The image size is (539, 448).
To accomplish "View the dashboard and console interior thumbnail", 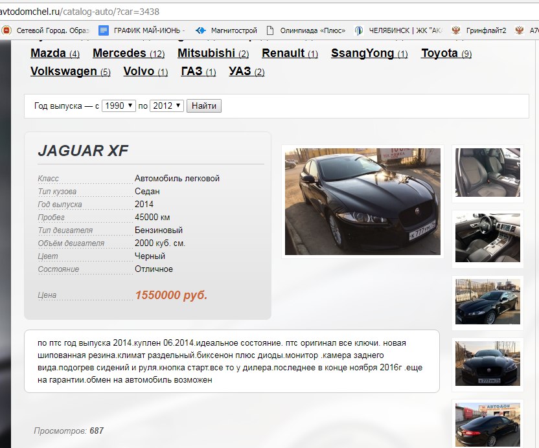I will coord(487,238).
